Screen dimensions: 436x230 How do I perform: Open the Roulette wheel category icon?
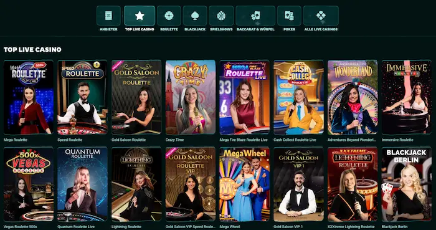pos(169,16)
